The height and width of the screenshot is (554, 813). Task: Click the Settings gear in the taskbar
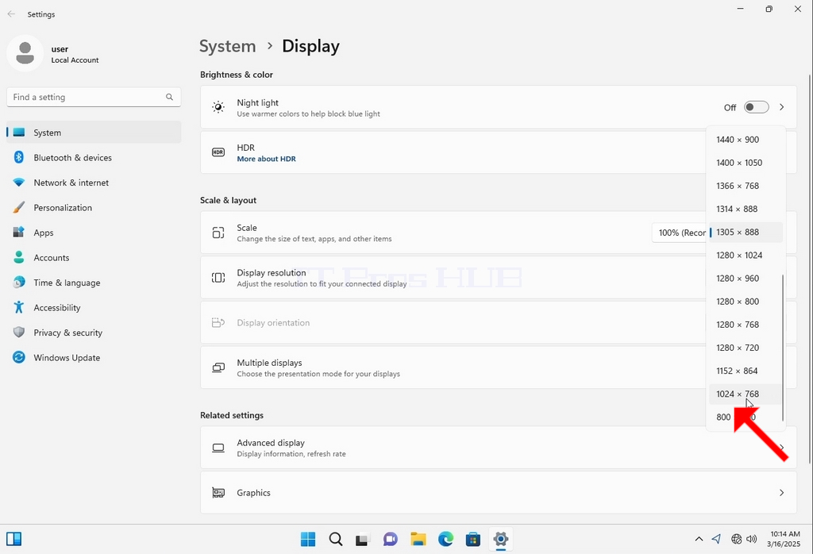500,540
